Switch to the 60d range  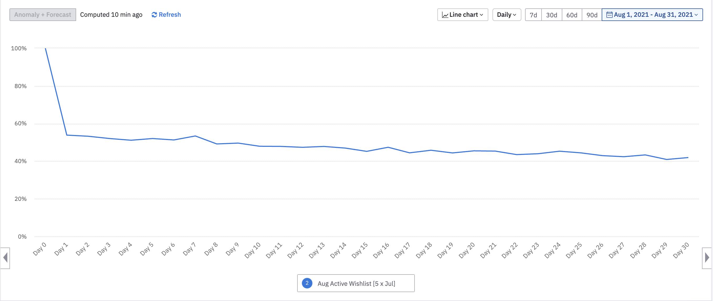point(572,15)
